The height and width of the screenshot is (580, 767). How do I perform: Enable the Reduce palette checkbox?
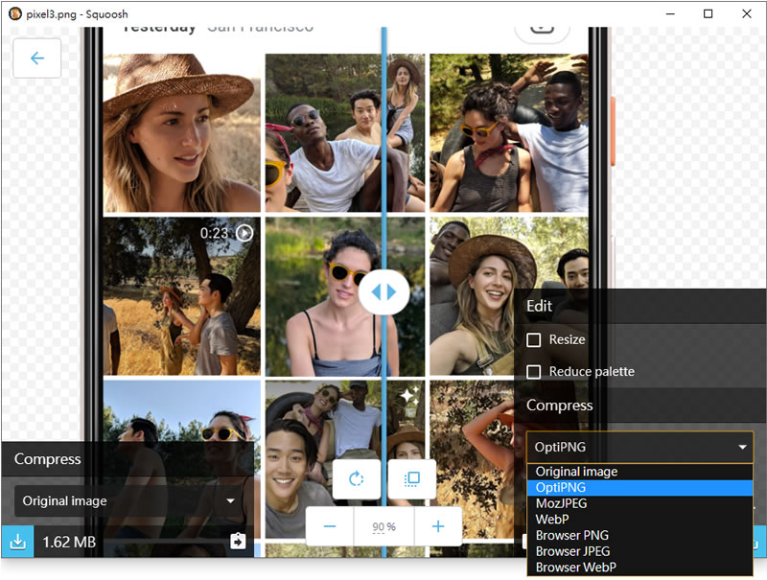click(x=534, y=372)
